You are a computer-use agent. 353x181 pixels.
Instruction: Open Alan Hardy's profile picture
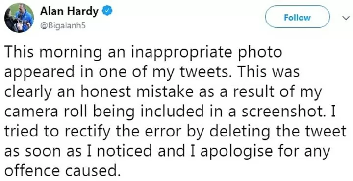[19, 18]
